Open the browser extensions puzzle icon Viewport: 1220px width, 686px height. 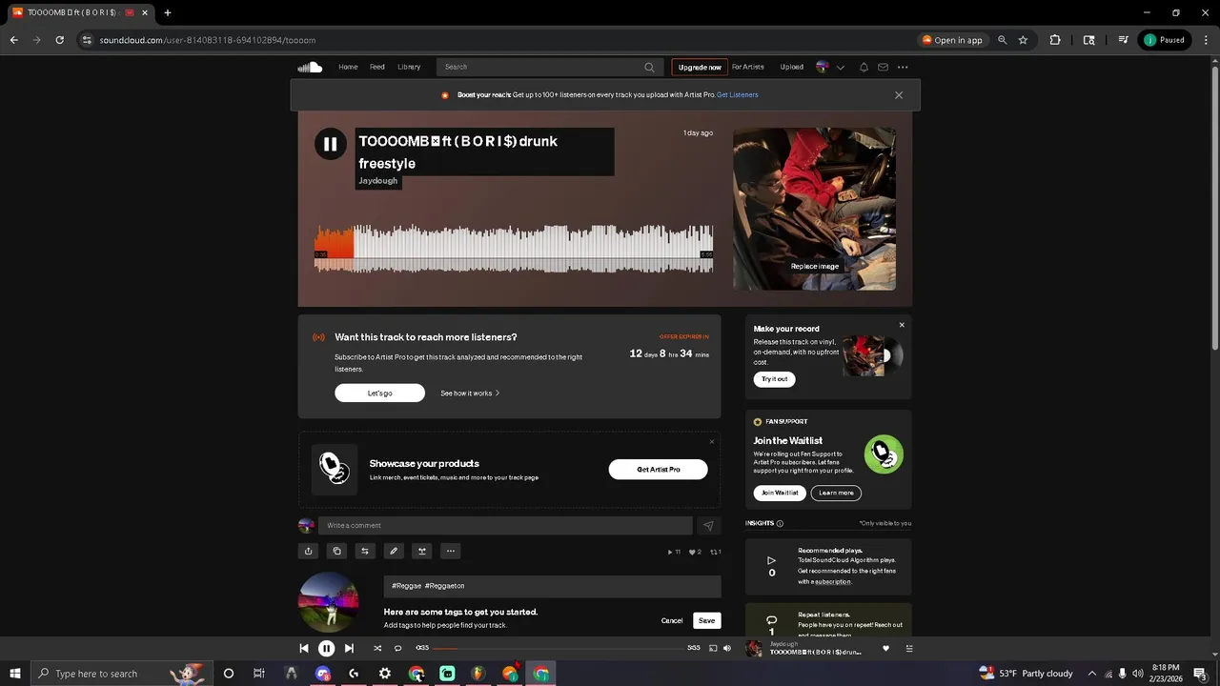pos(1055,40)
